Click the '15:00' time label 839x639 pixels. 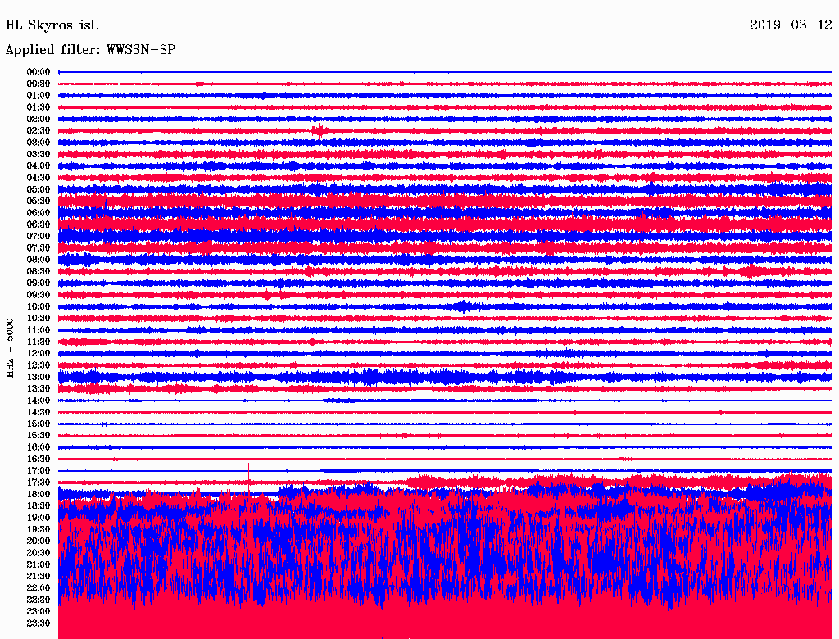39,424
